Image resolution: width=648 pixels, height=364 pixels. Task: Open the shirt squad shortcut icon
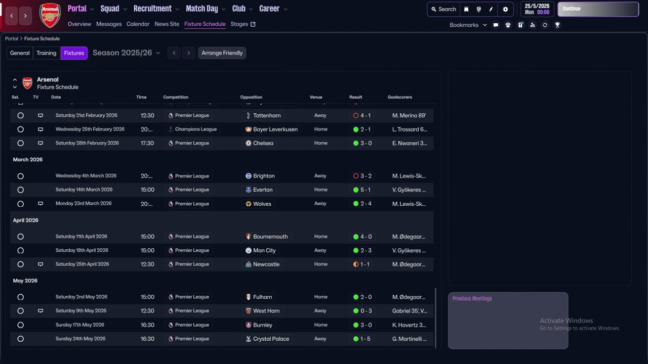(508, 25)
